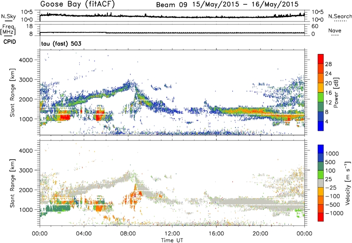Click the 18 tick on the frequency axis
Image resolution: width=352 pixels, height=243 pixels.
(x=29, y=26)
